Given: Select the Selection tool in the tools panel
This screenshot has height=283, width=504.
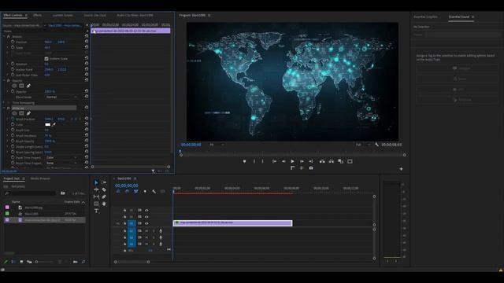Looking at the screenshot, I should 96,182.
